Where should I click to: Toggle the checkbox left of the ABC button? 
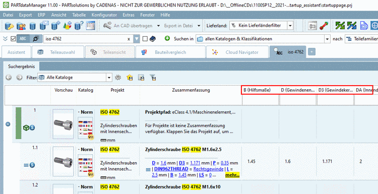tap(13, 39)
